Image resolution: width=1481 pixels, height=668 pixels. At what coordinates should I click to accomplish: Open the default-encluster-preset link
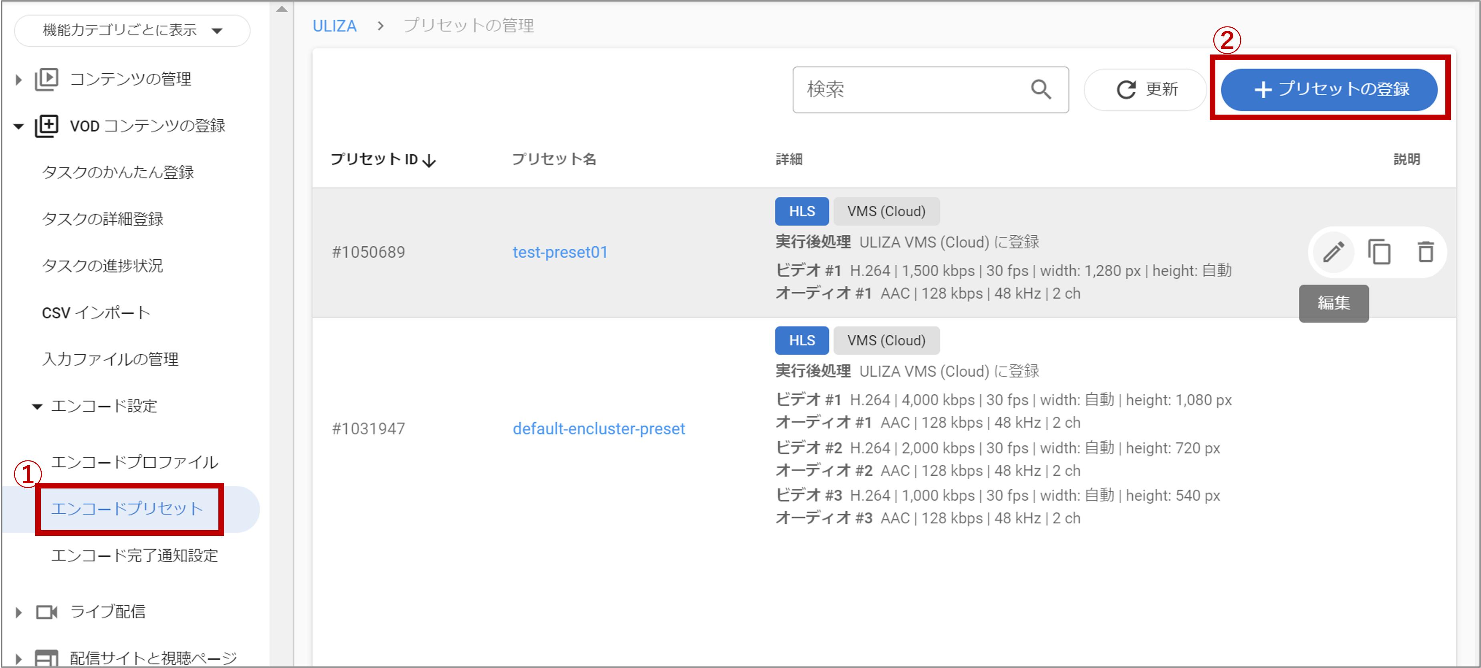tap(599, 429)
